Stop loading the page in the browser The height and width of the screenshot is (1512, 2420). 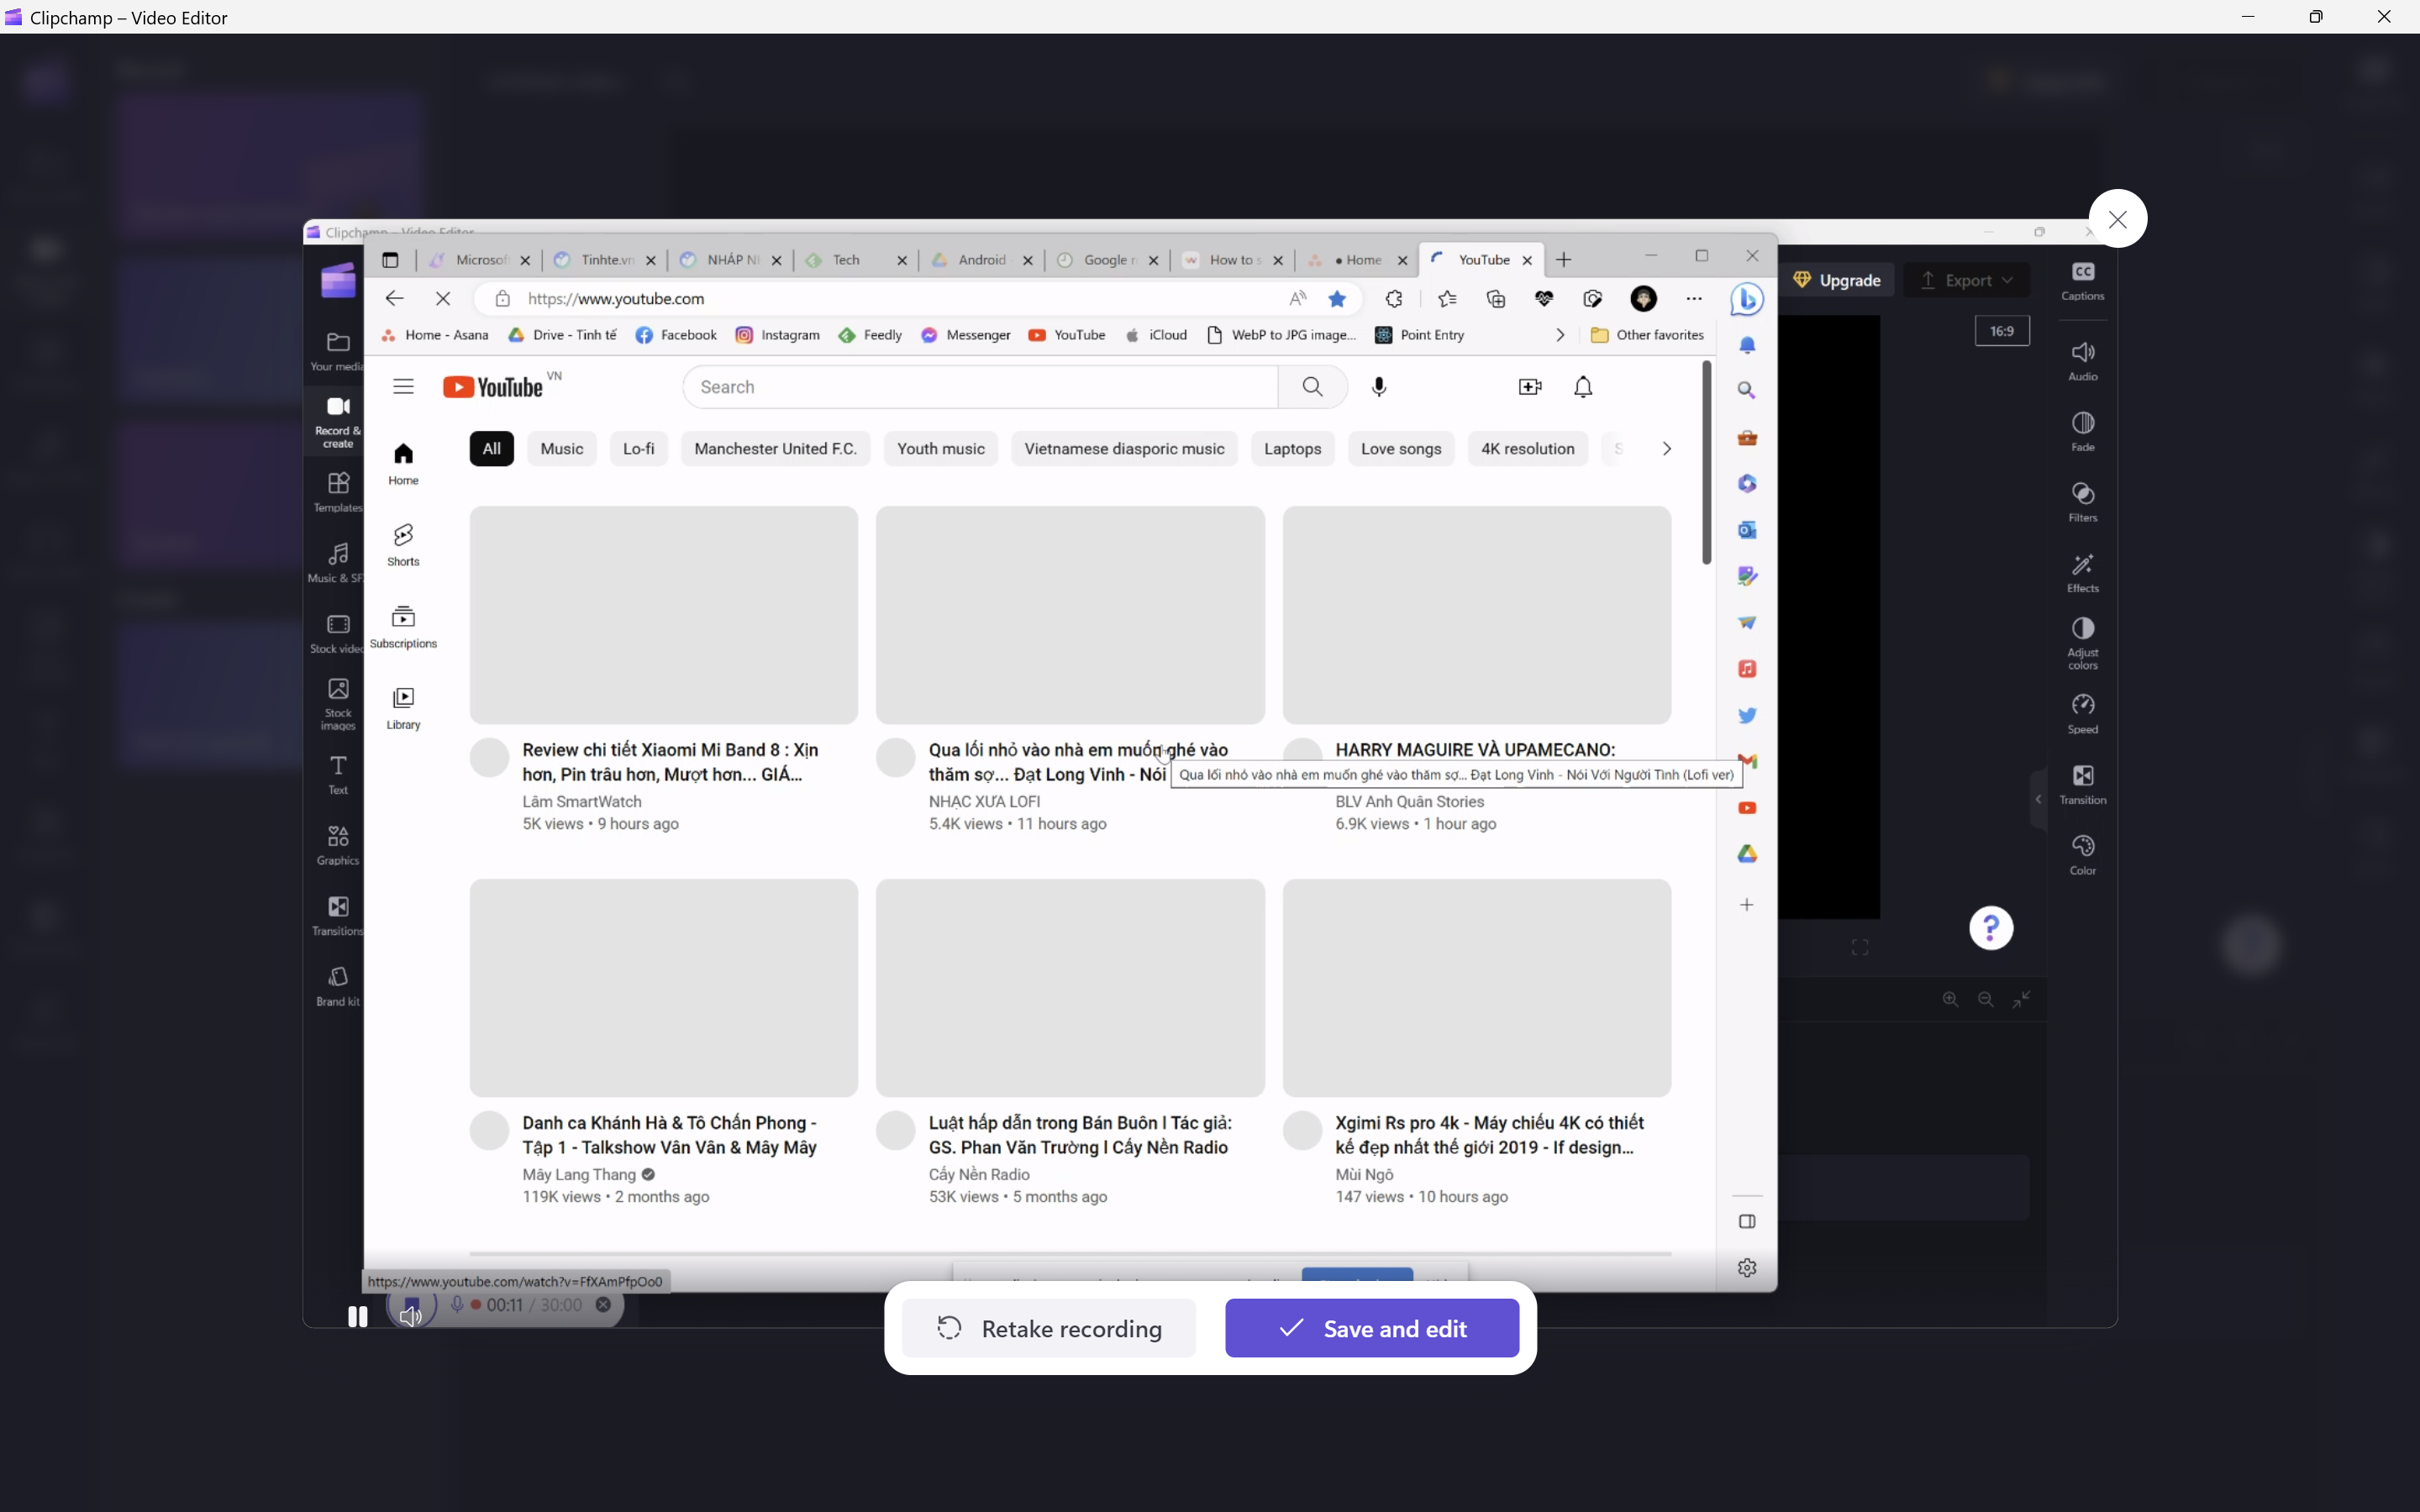click(x=443, y=299)
